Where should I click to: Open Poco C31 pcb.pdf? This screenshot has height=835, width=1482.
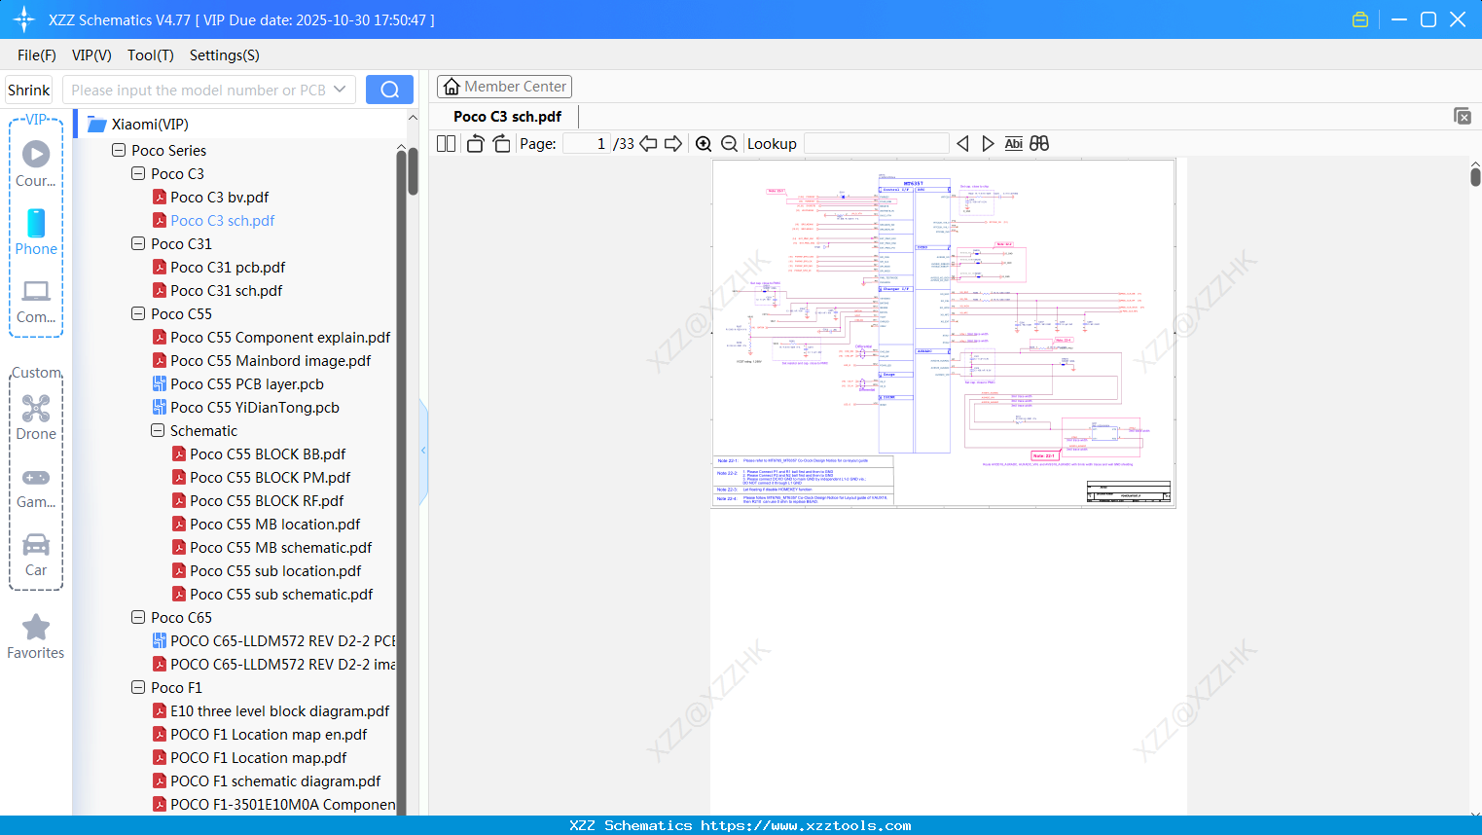228,267
